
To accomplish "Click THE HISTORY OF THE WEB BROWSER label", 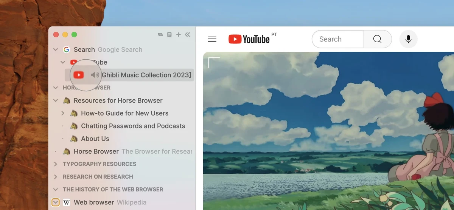I will (x=113, y=190).
